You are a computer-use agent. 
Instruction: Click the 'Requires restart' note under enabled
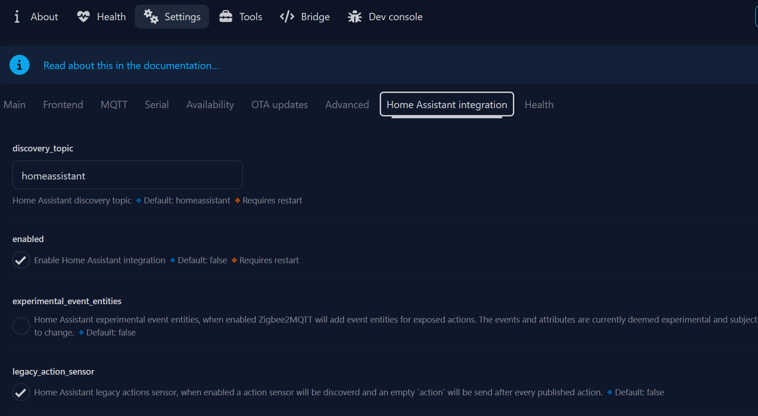[x=269, y=260]
